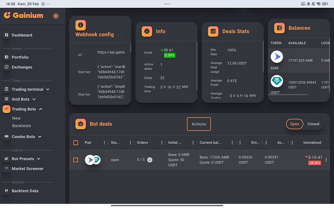Image resolution: width=334 pixels, height=208 pixels.
Task: Click the Balances horizontal scrollbar
Action: tap(289, 95)
